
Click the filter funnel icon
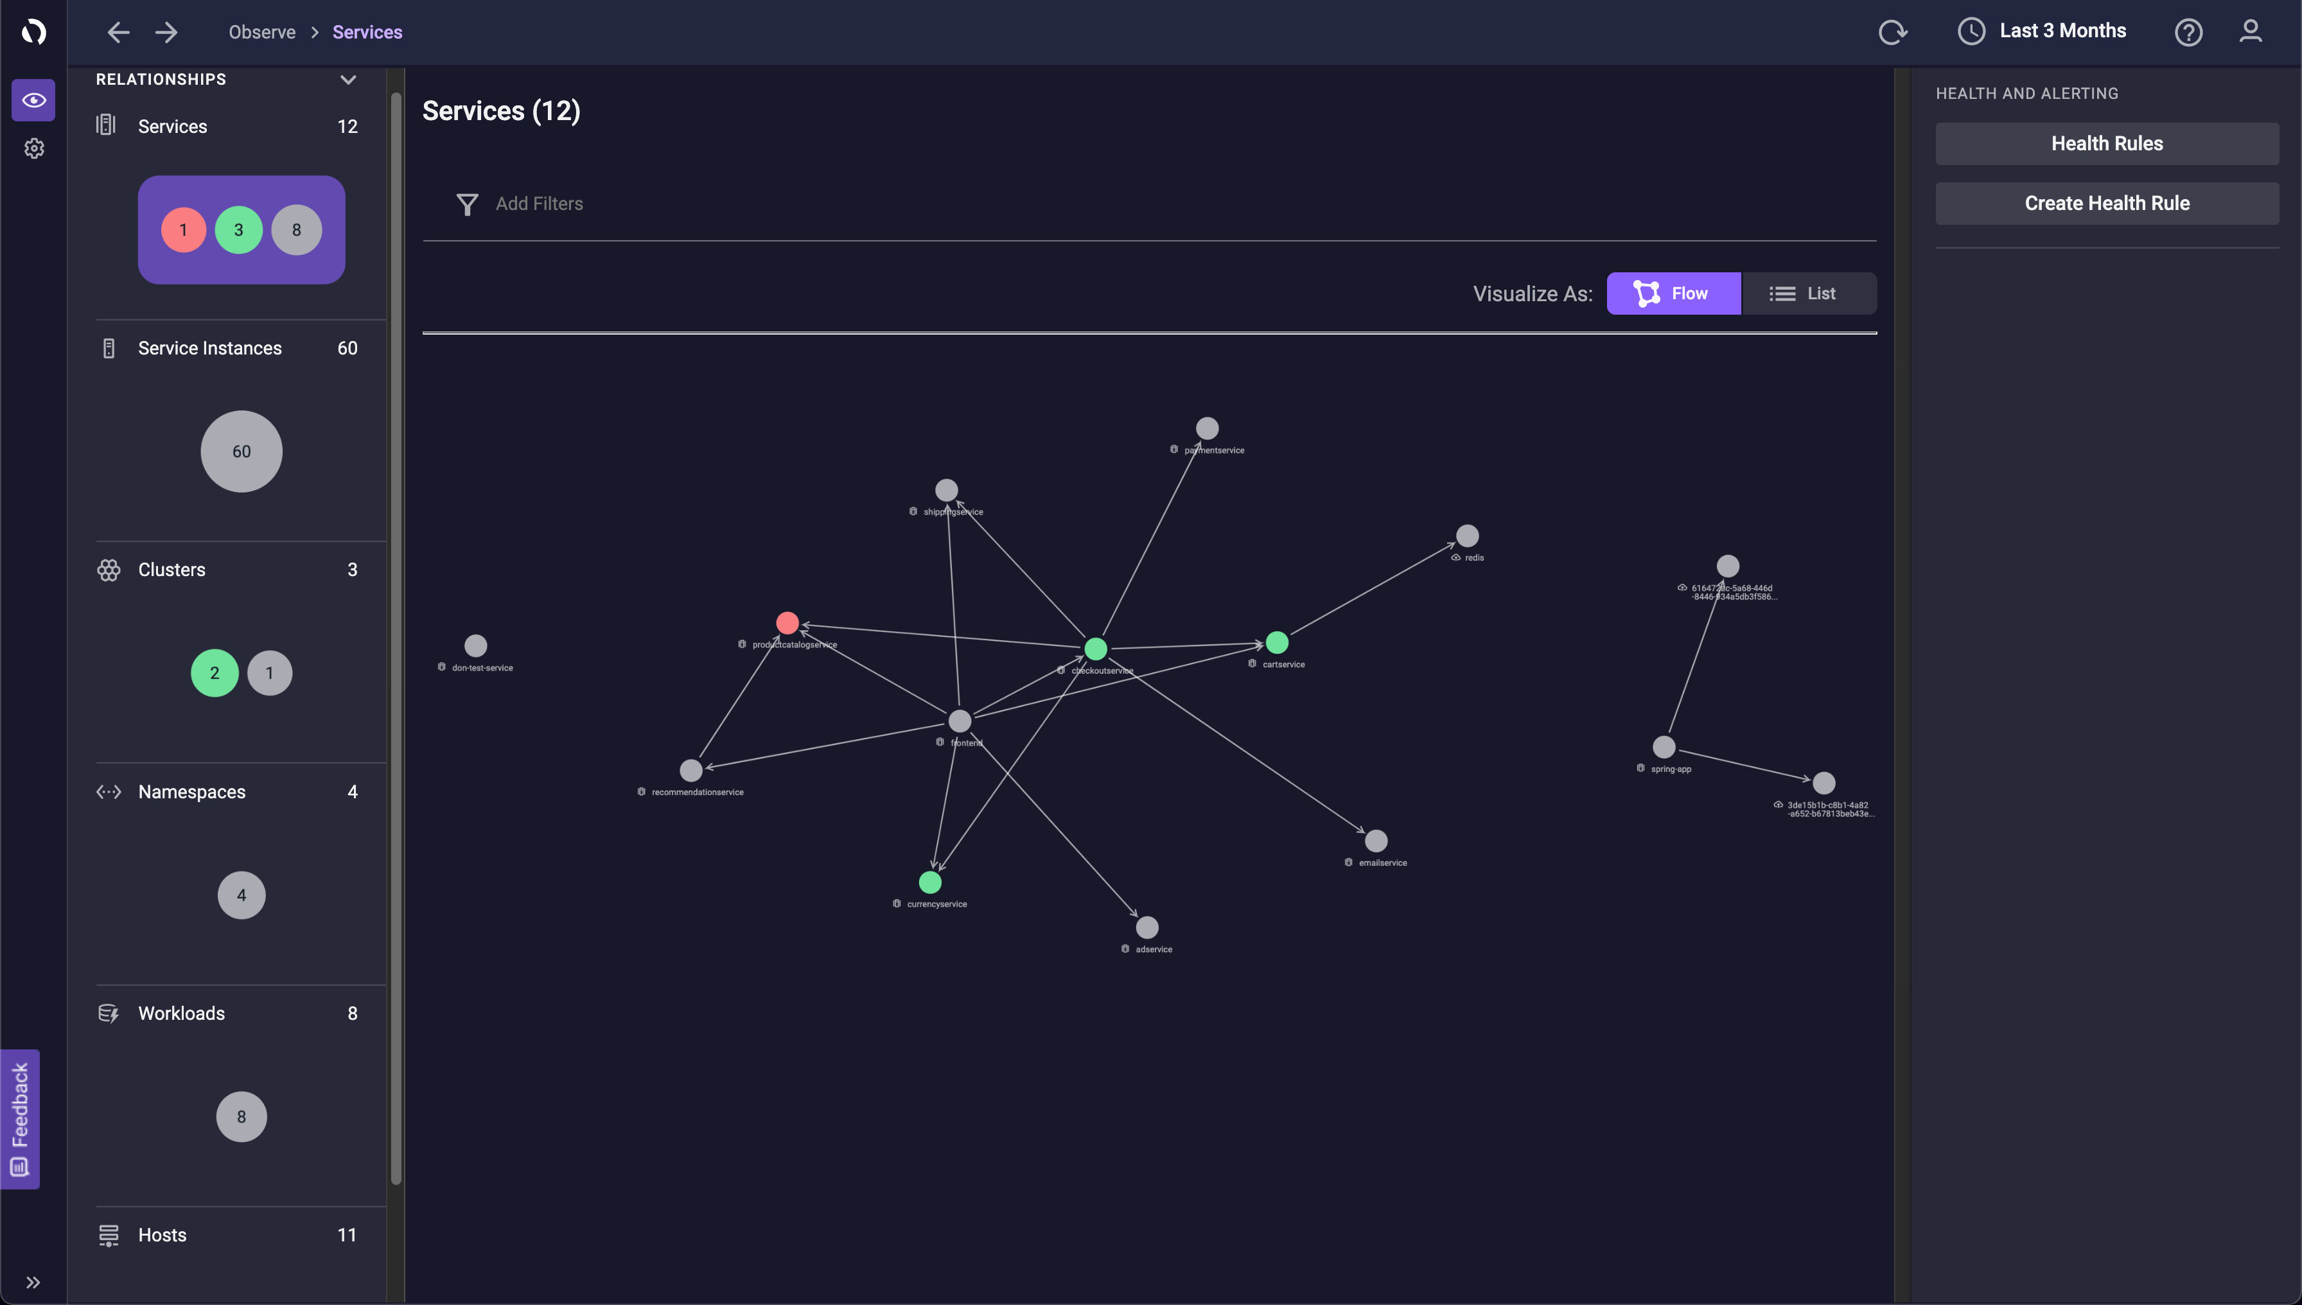click(x=467, y=204)
